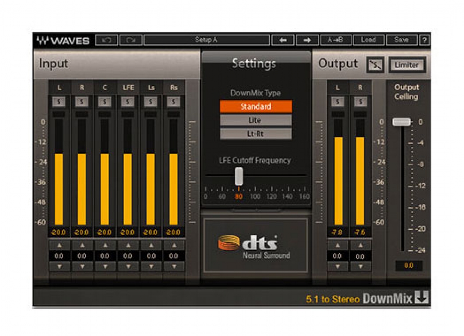Solo the L input channel
464x336 pixels.
pos(59,102)
